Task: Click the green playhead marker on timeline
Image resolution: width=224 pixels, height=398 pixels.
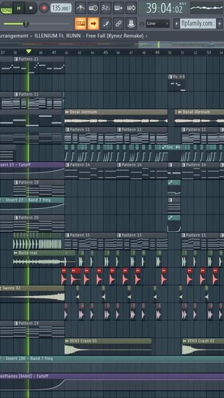Action: (29, 52)
